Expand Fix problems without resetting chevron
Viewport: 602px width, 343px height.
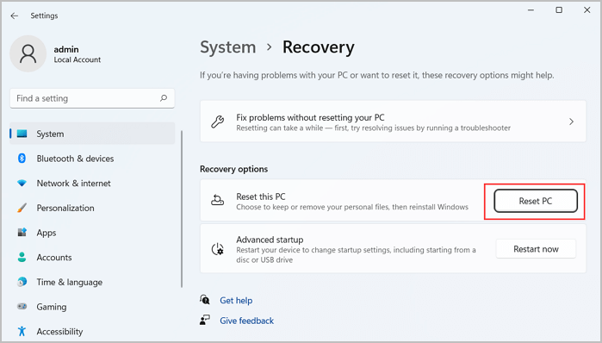571,122
